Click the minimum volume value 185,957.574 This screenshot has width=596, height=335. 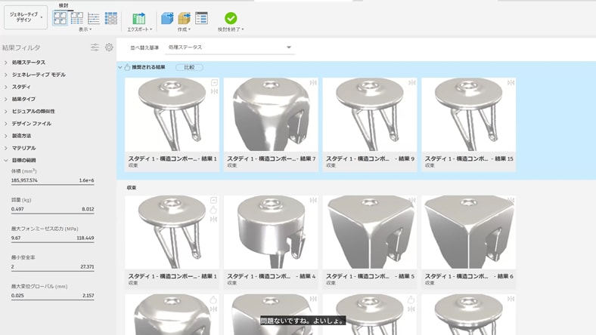point(24,180)
